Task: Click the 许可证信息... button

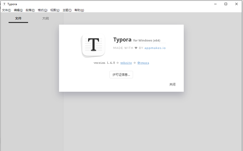Action: click(x=121, y=74)
